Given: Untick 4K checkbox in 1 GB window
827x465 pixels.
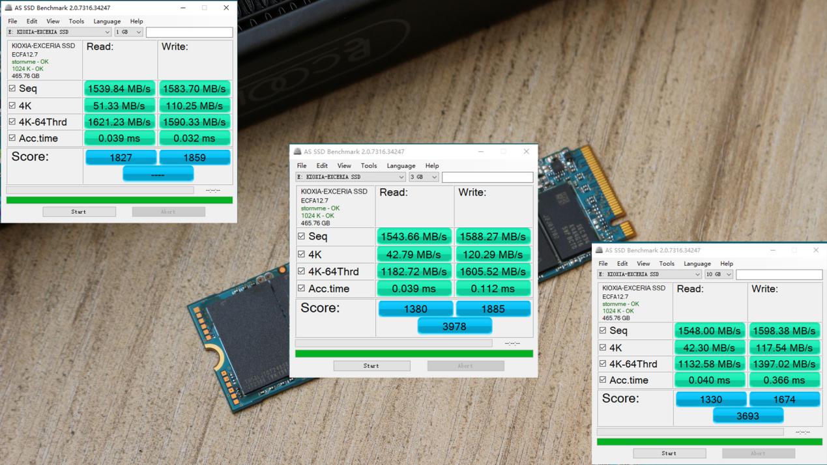Looking at the screenshot, I should tap(12, 106).
